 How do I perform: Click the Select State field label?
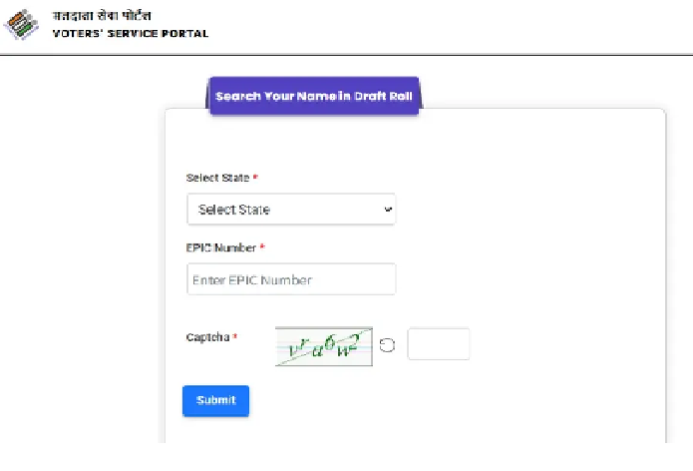[x=217, y=178]
